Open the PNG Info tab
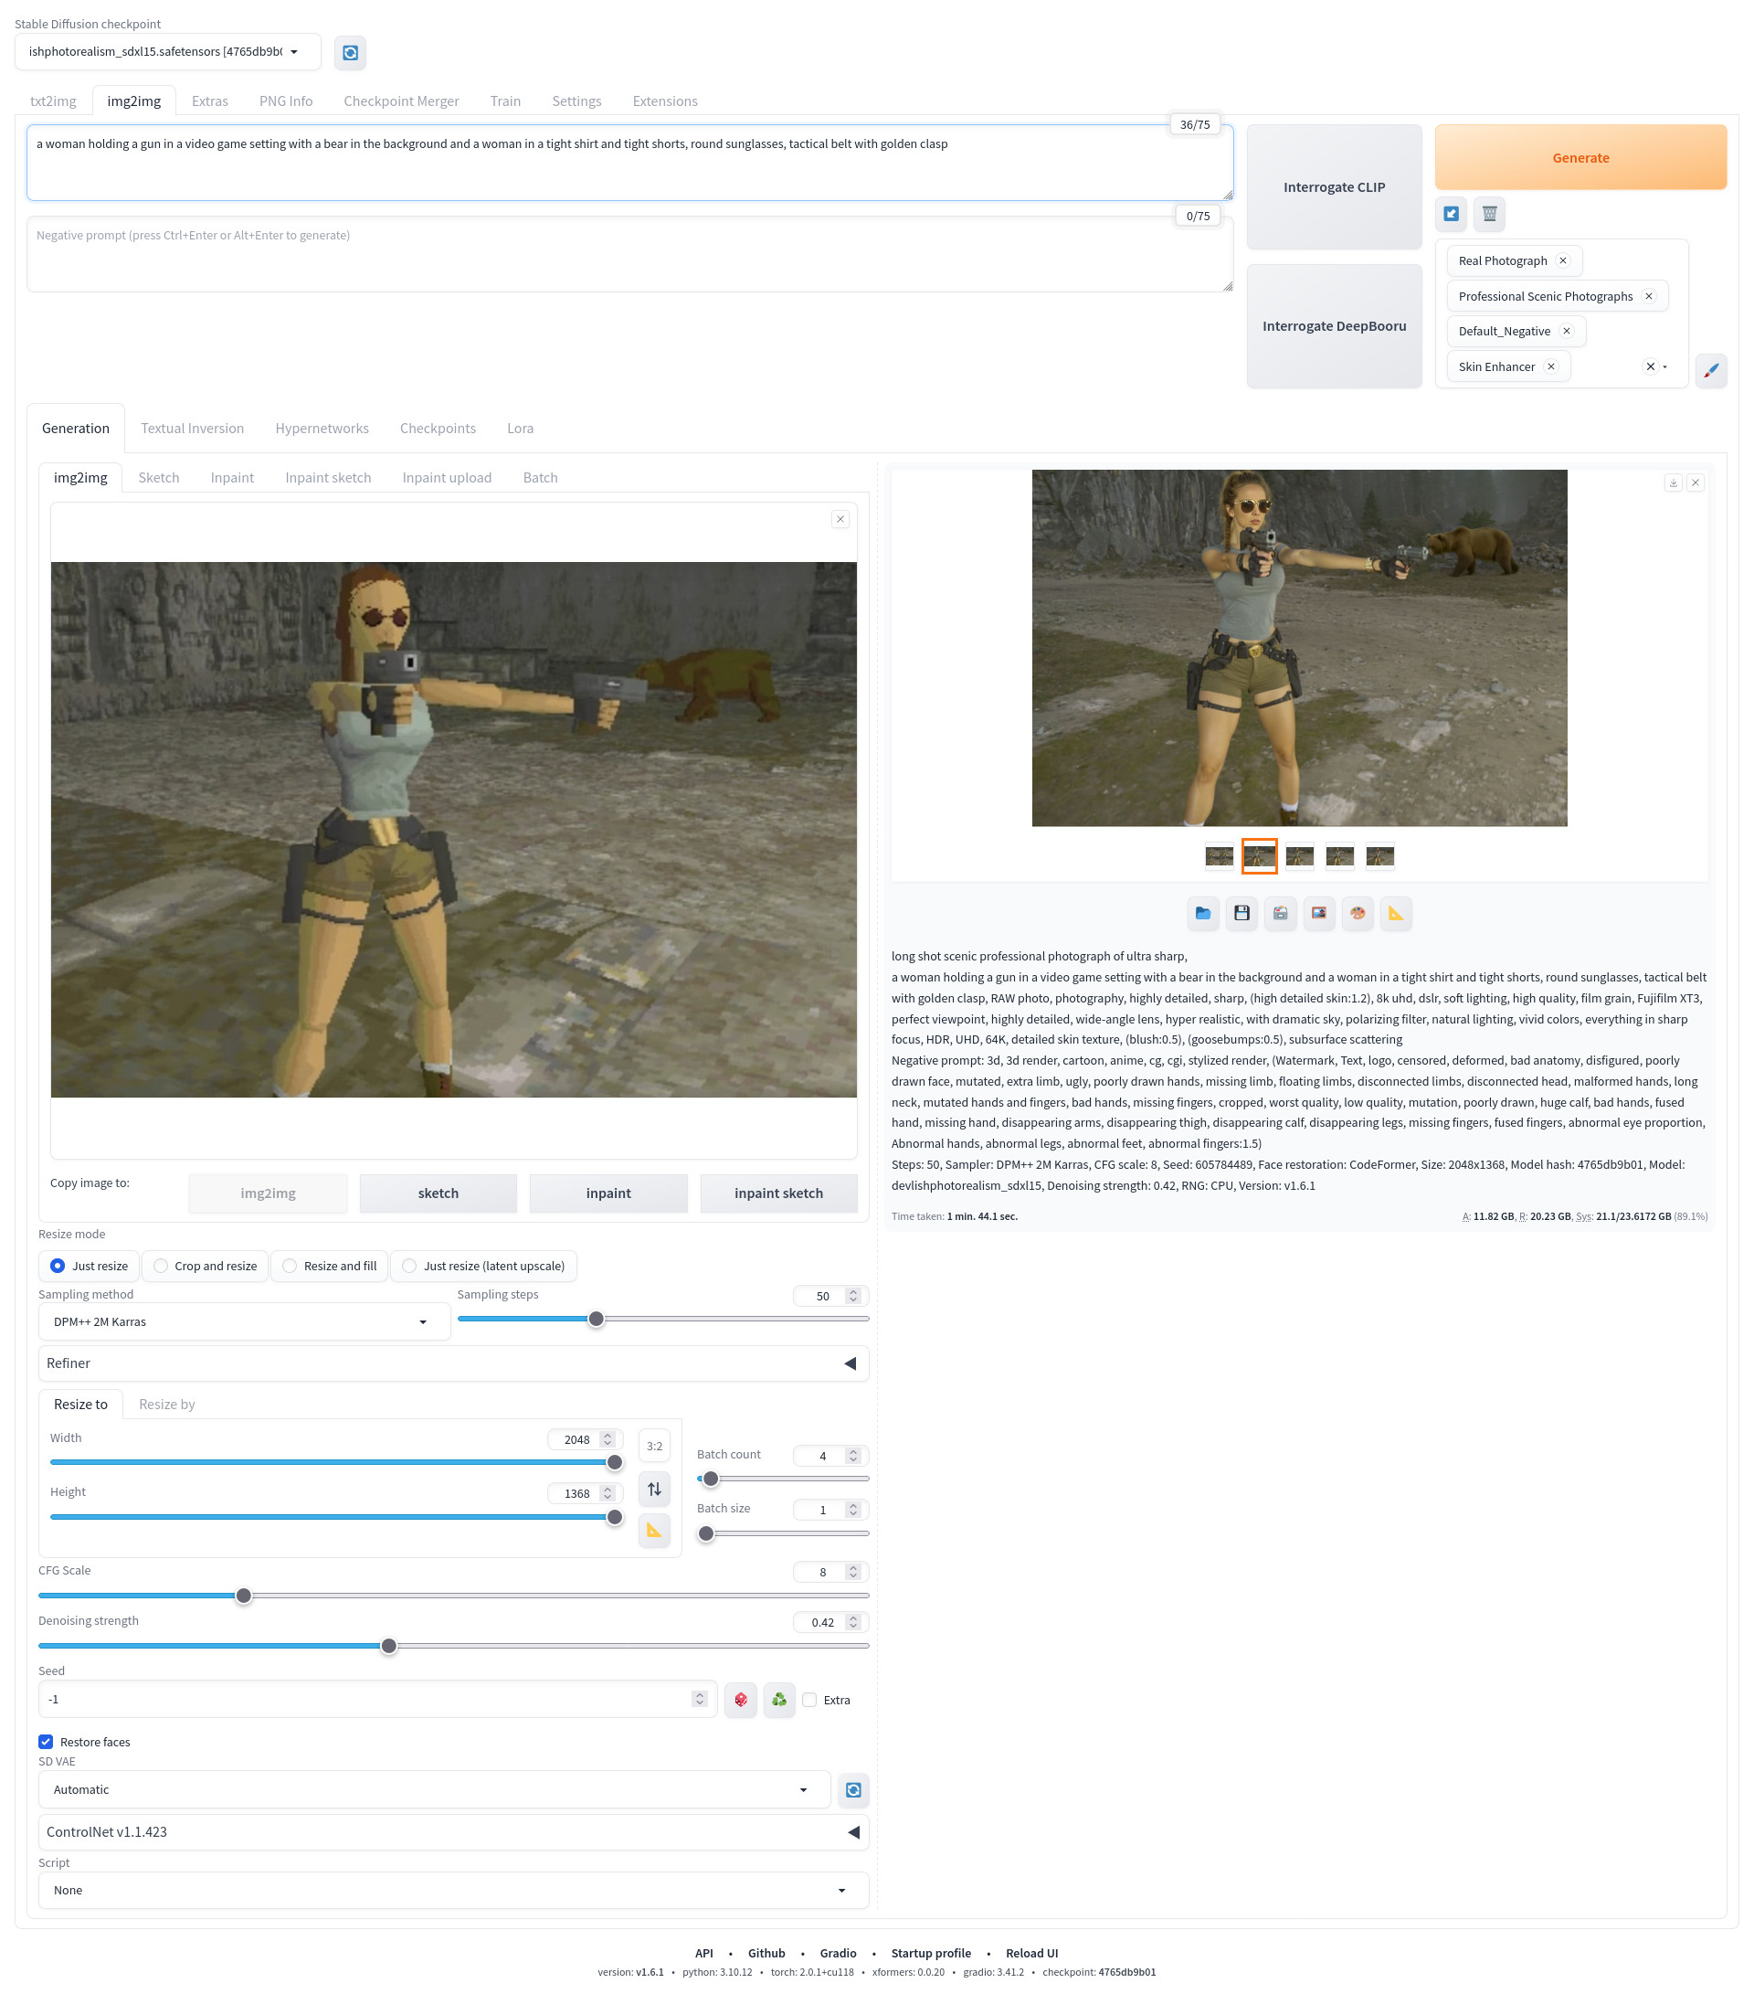1754x1994 pixels. click(x=286, y=101)
